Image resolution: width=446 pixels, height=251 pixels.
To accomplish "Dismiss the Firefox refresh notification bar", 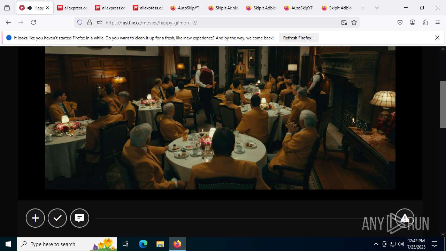I will click(x=437, y=38).
